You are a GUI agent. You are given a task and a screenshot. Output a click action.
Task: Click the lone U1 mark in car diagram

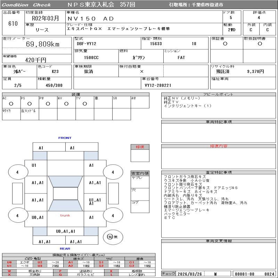34,165
